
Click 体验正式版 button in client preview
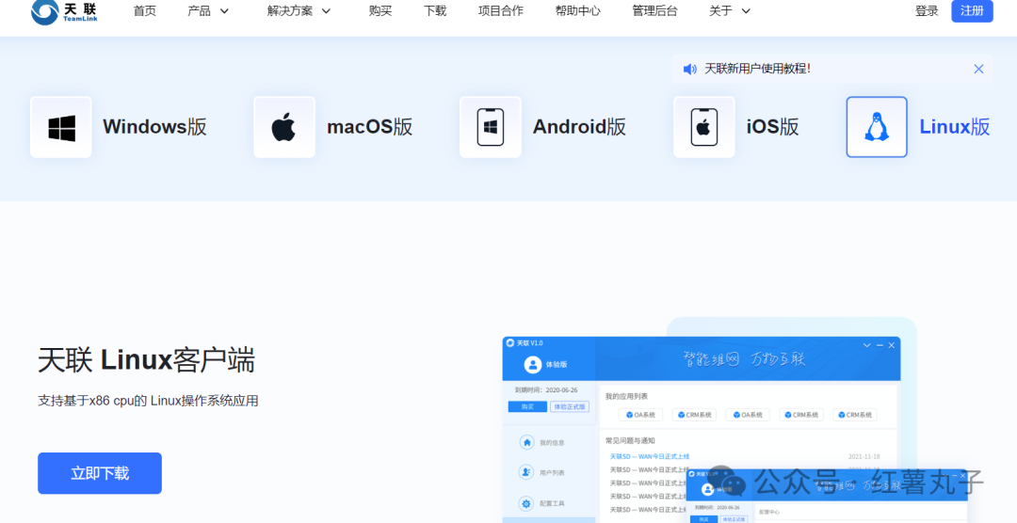570,407
